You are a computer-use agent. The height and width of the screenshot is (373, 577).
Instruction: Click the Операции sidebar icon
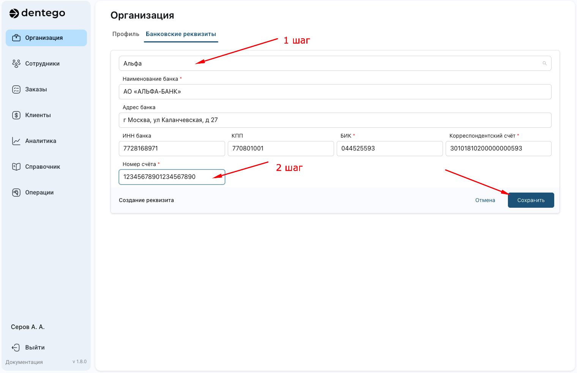pos(16,193)
